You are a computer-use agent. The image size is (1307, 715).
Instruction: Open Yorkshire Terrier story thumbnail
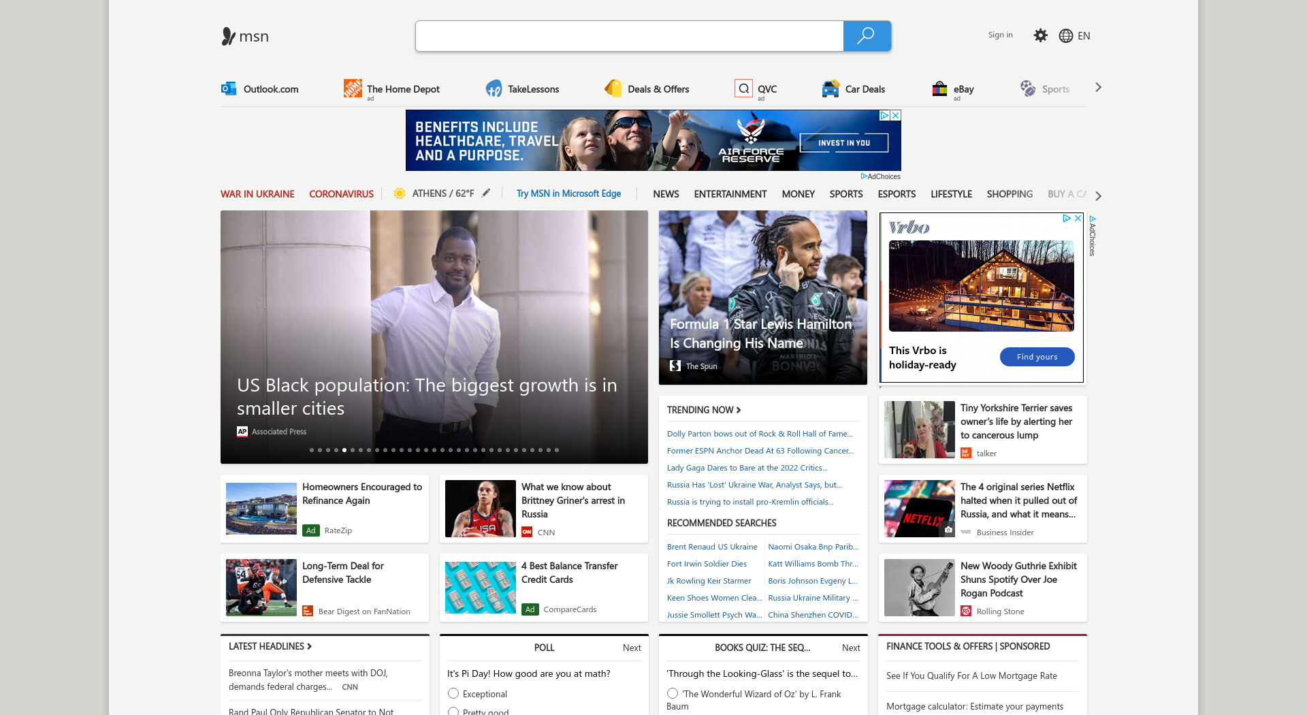(919, 430)
